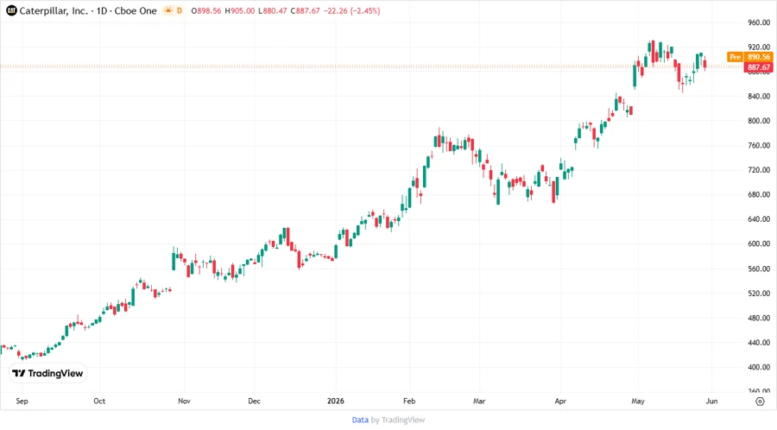Click the Sep time axis label
This screenshot has height=430, width=777.
tap(22, 402)
